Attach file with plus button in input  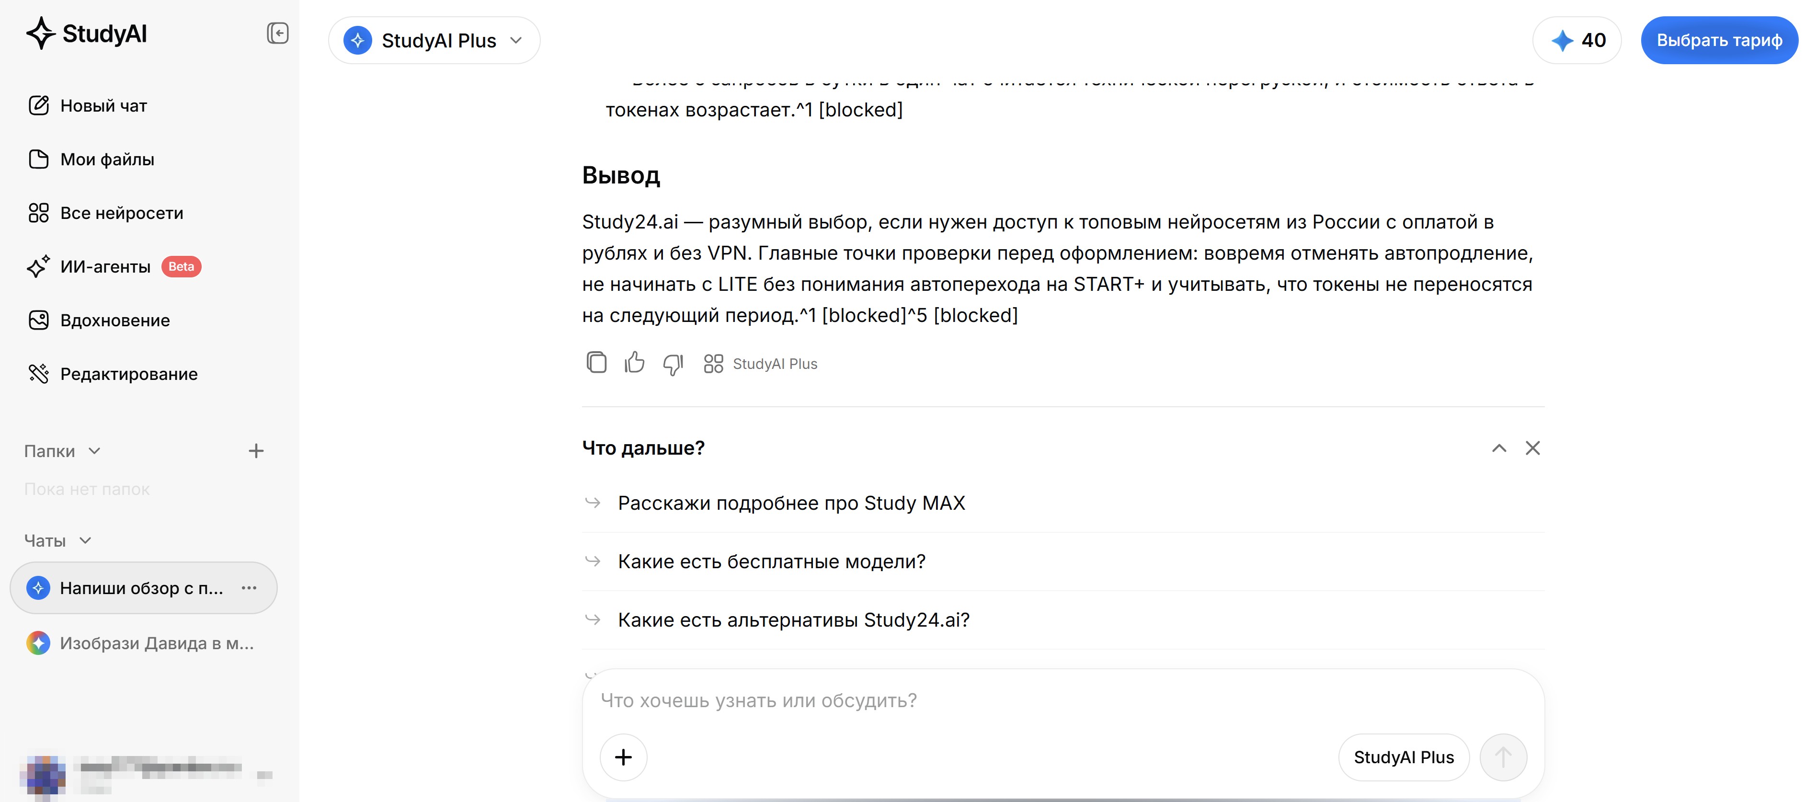tap(623, 757)
